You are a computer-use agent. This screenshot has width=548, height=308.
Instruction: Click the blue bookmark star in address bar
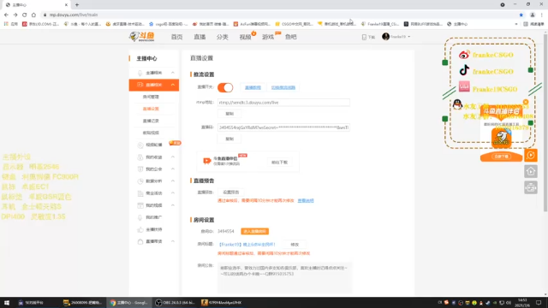(521, 15)
